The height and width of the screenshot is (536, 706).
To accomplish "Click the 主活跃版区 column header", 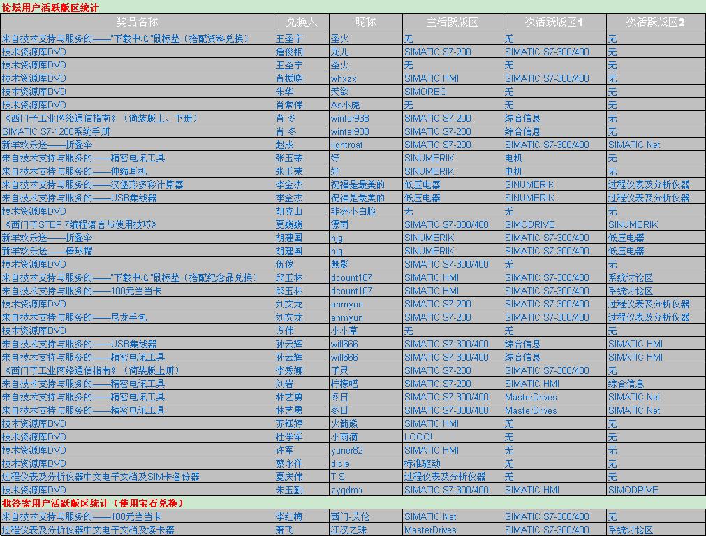I will point(453,22).
